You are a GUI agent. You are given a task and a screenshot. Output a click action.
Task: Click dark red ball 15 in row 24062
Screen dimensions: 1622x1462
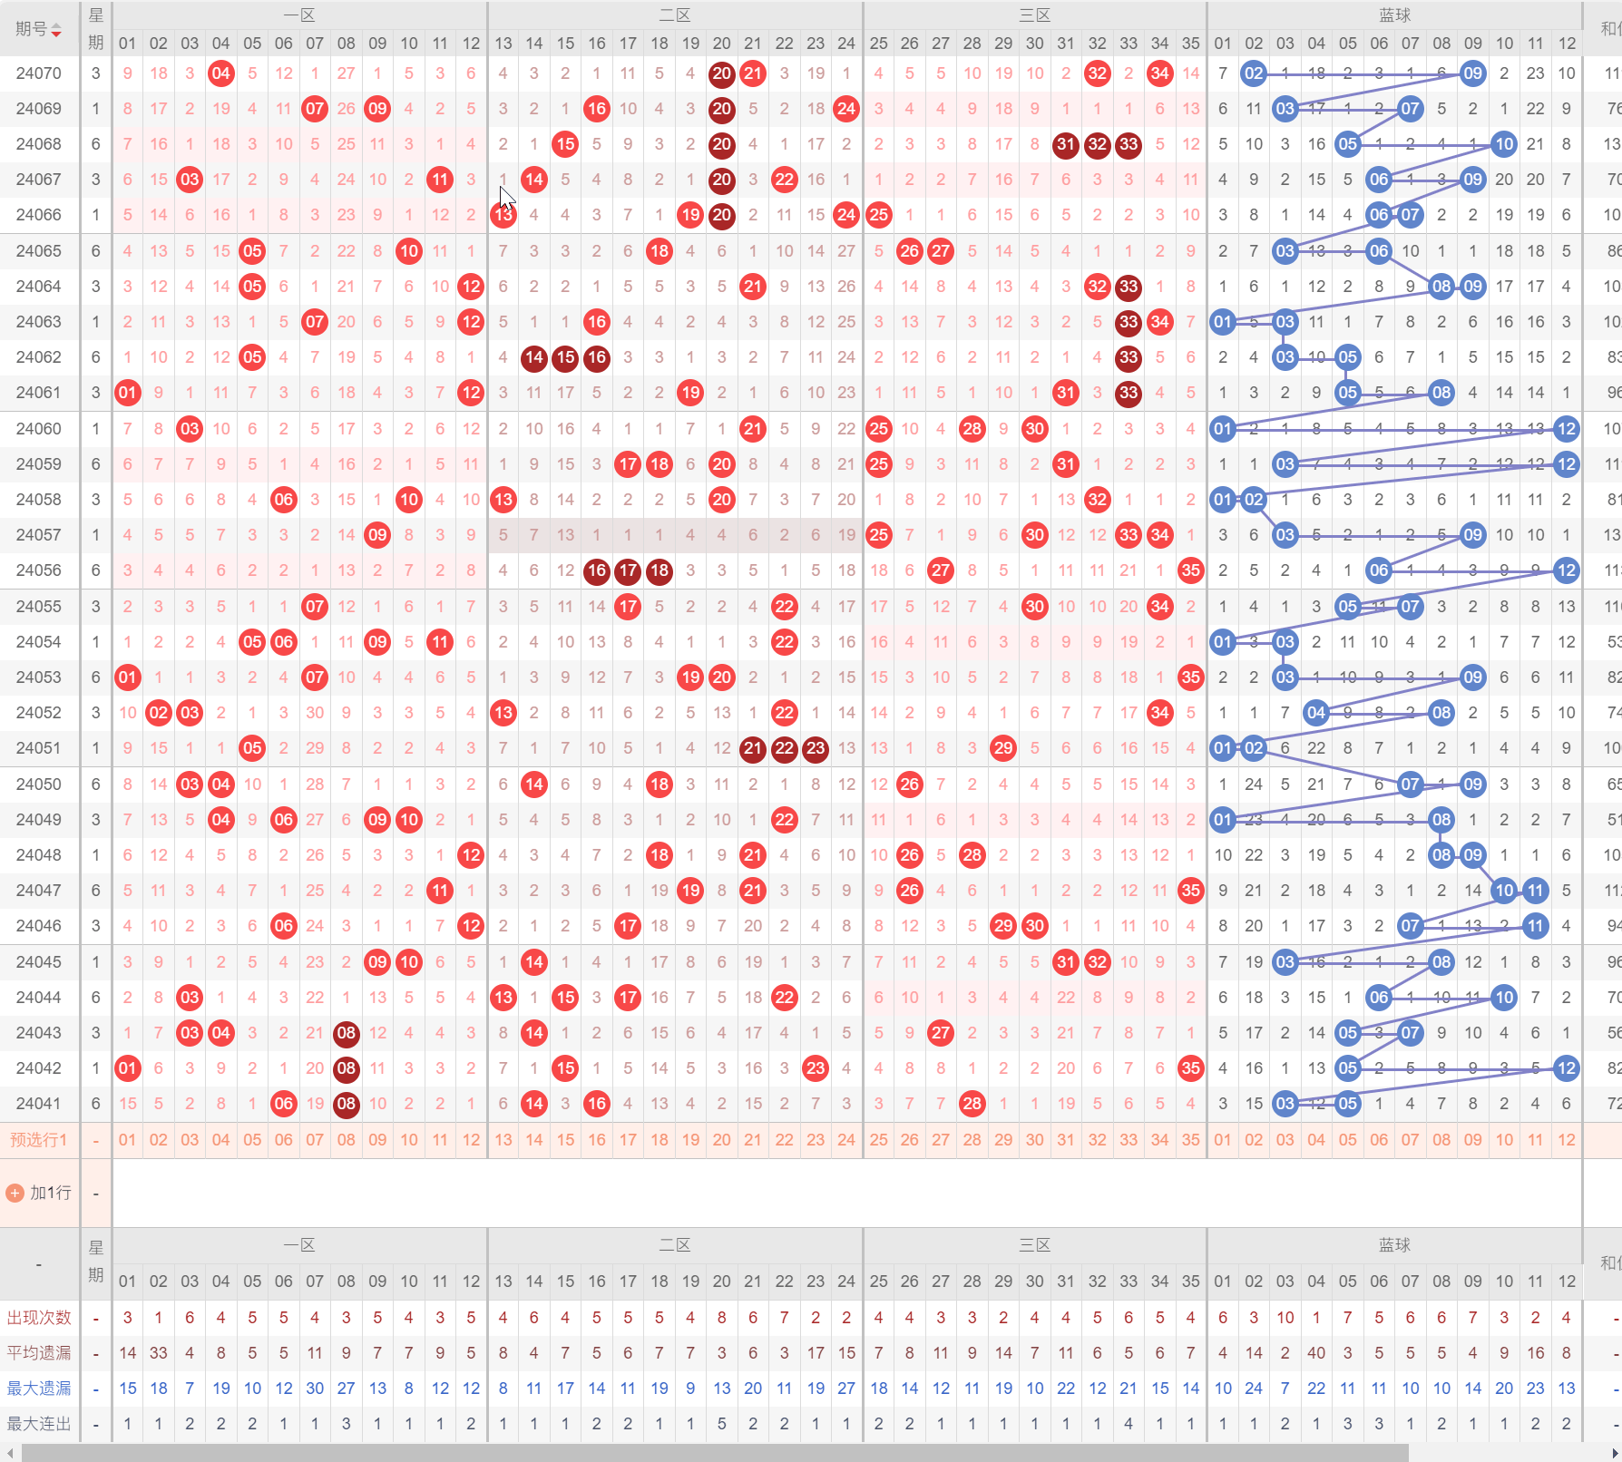[565, 357]
